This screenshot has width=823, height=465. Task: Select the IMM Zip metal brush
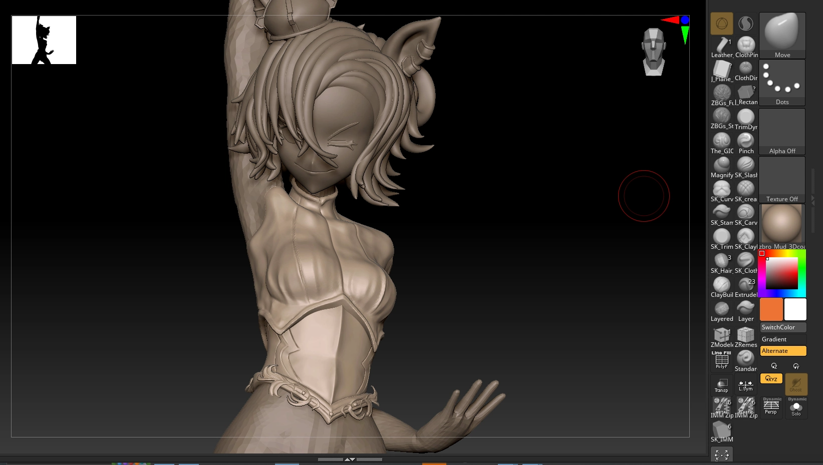tap(722, 408)
